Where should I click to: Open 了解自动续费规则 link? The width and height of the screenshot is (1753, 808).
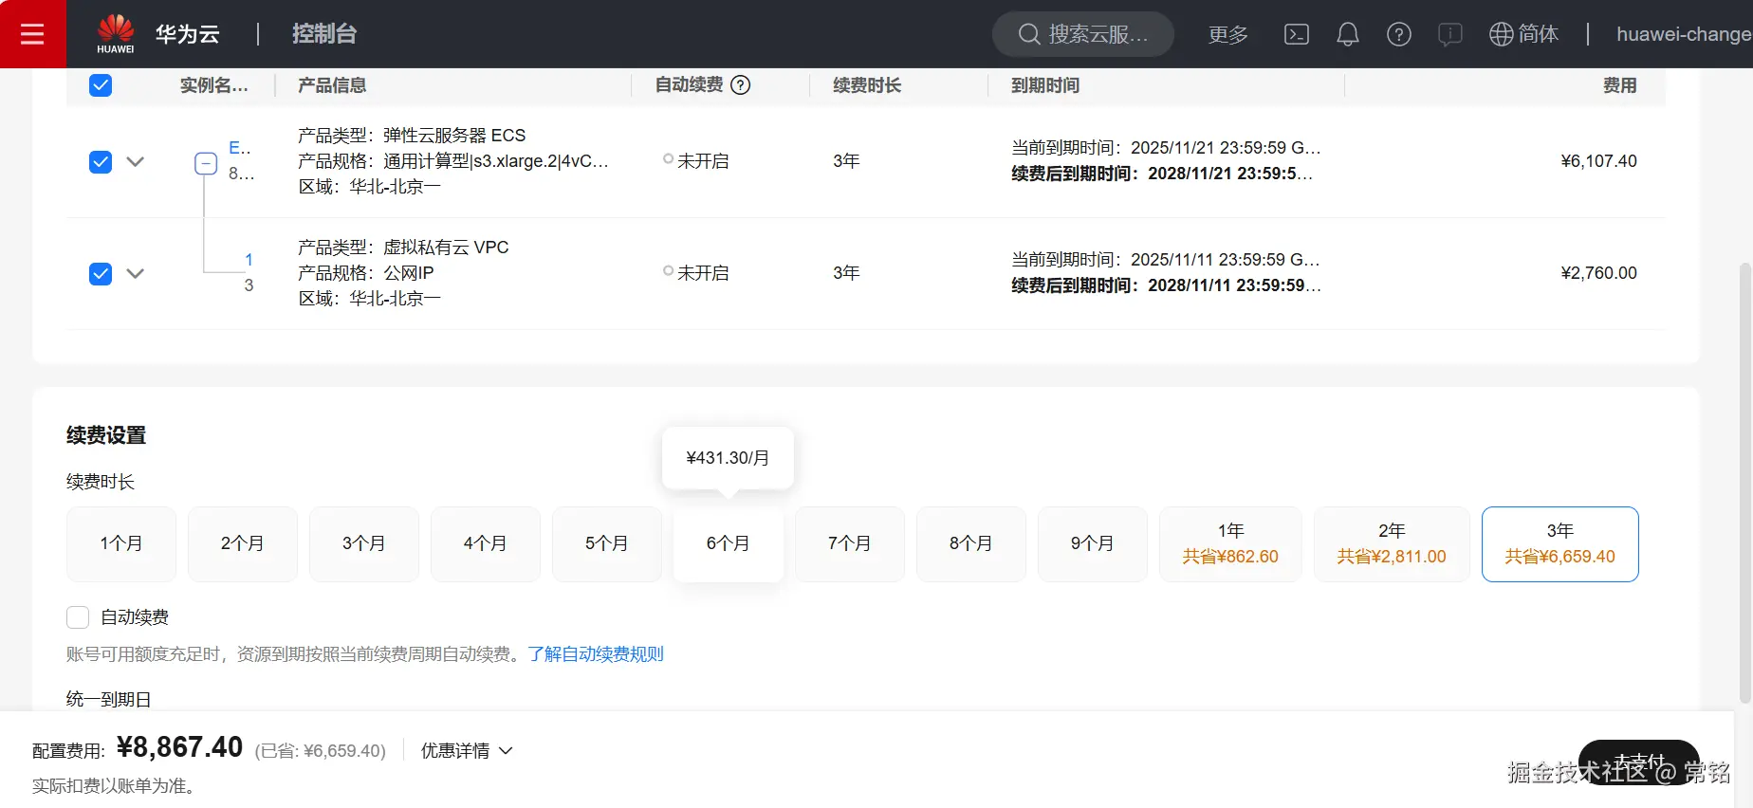click(x=596, y=654)
